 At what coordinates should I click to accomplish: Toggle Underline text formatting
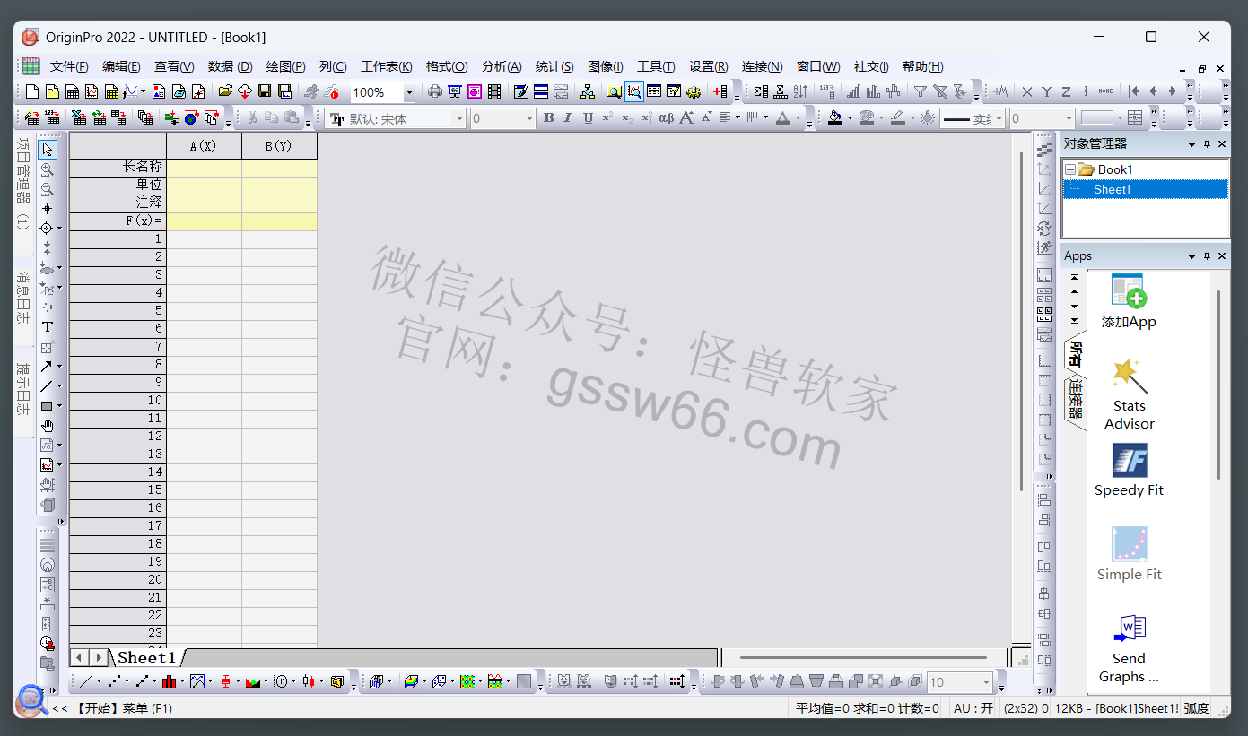coord(588,118)
